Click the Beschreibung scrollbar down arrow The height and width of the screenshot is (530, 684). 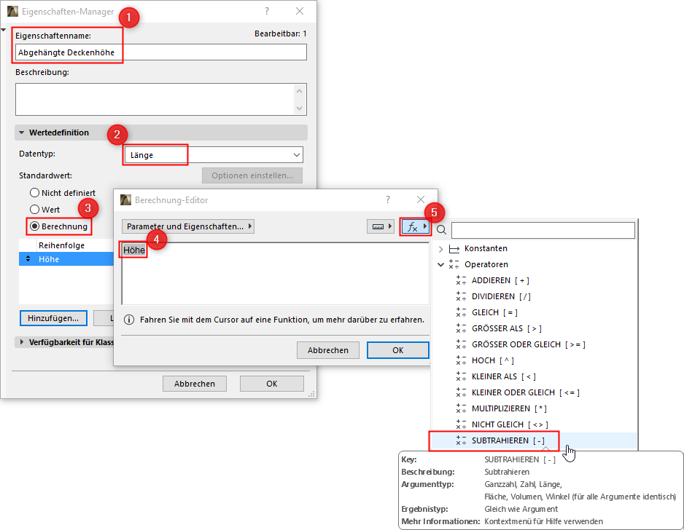click(299, 108)
